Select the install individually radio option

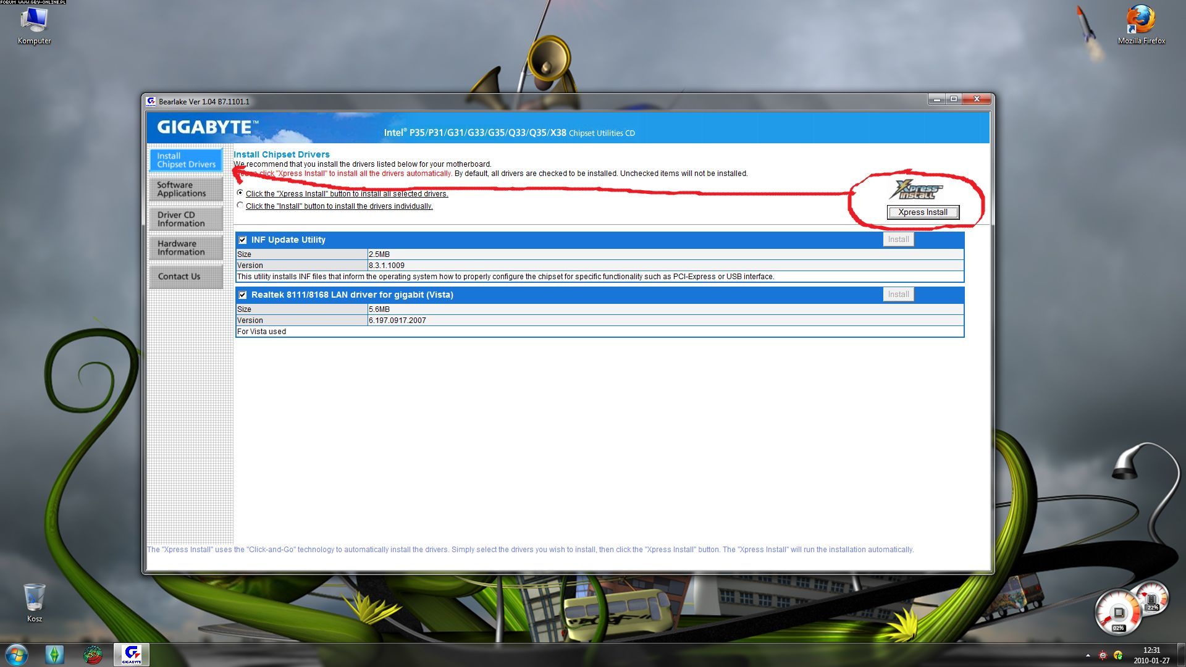(x=240, y=205)
